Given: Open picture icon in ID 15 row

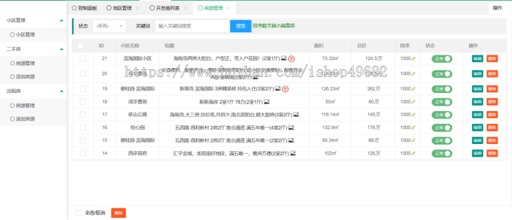Looking at the screenshot, I should 291,140.
